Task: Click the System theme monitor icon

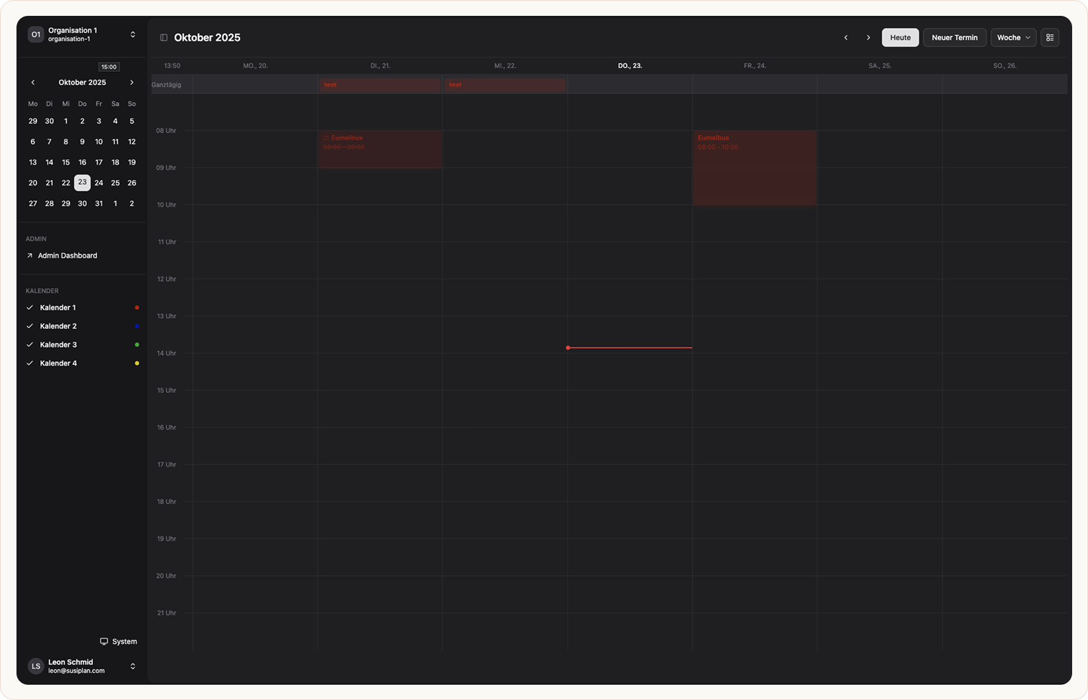Action: click(x=104, y=641)
